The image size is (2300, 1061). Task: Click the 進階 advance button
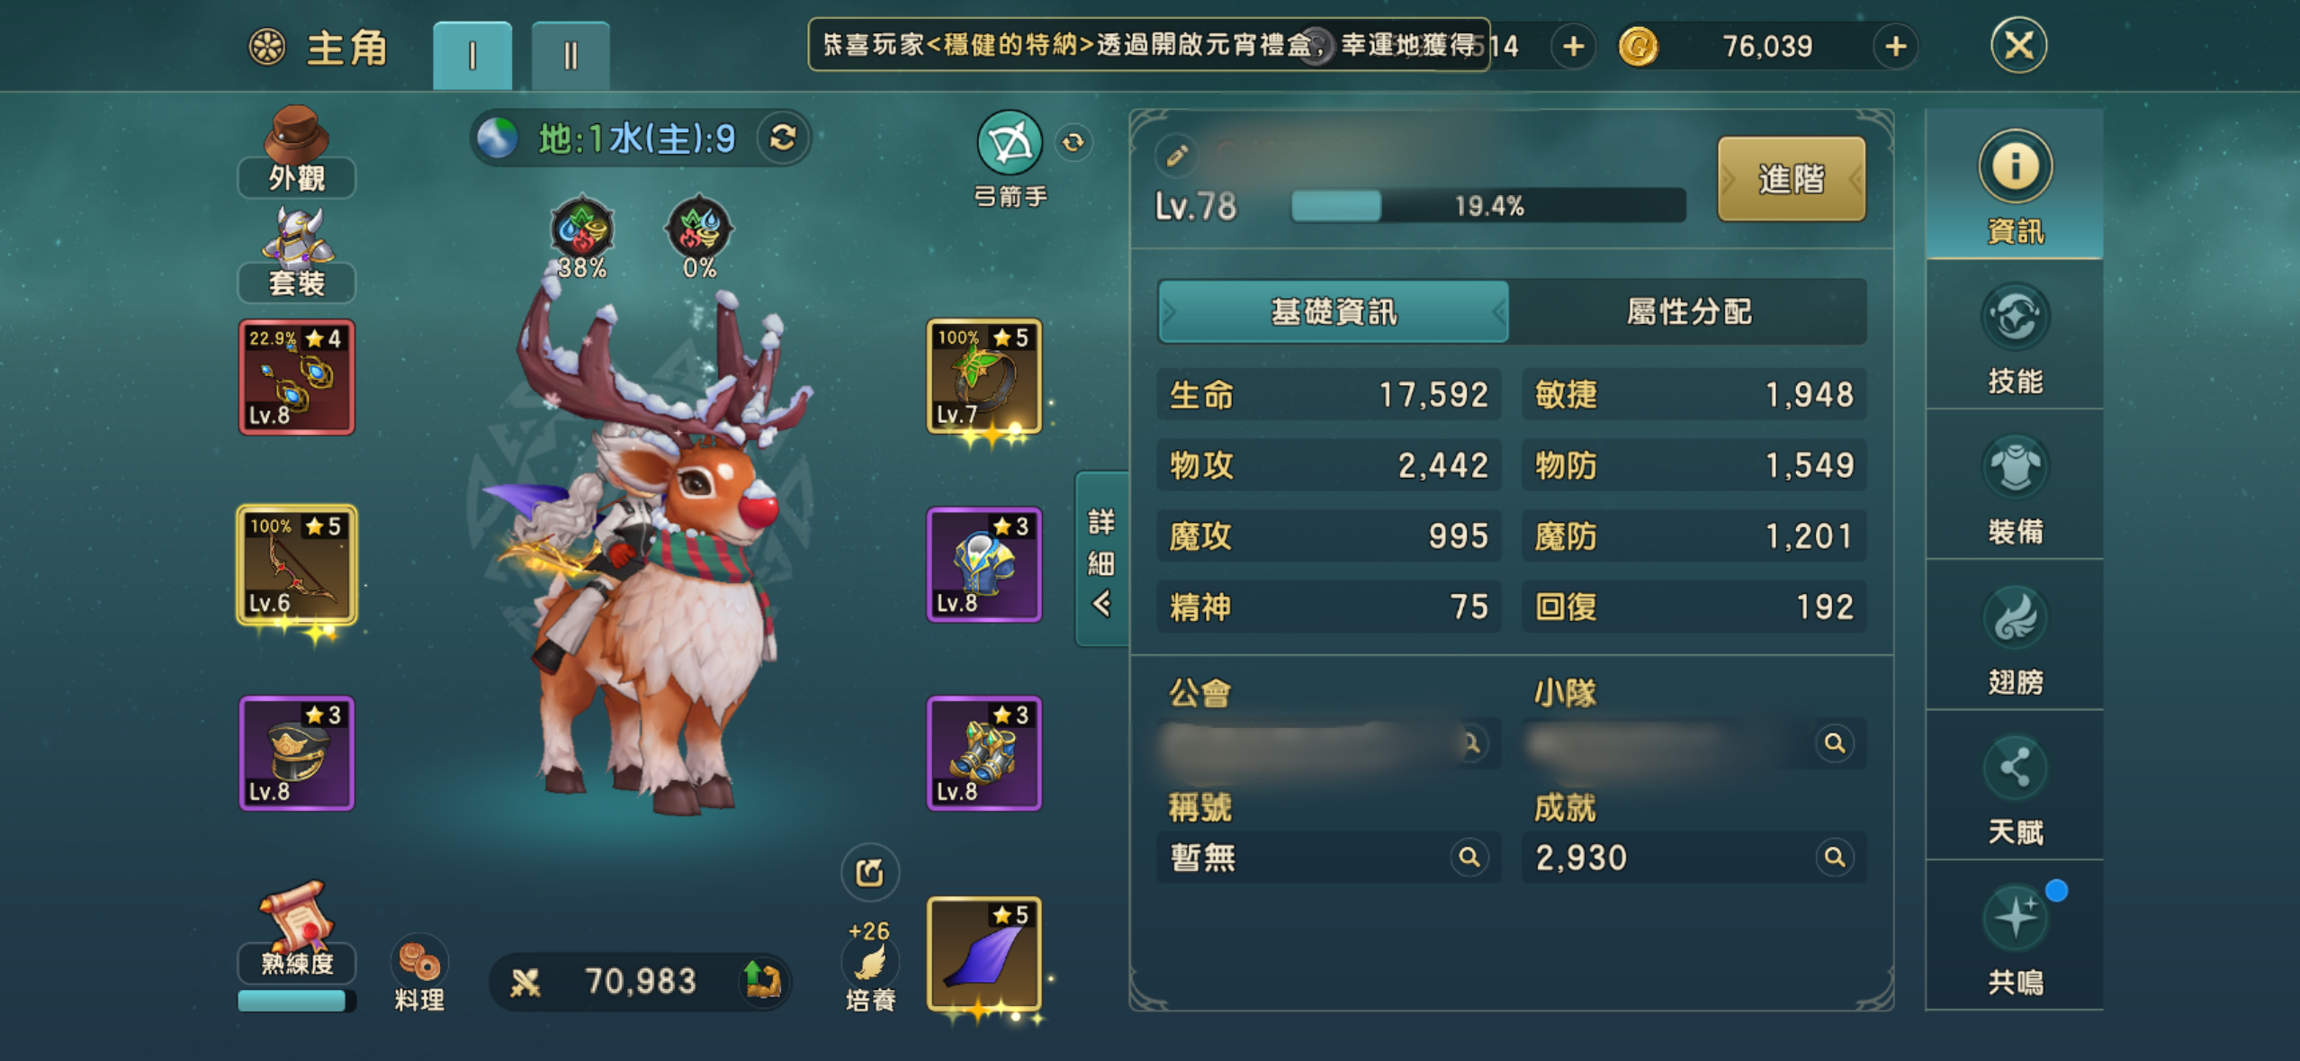(1791, 179)
